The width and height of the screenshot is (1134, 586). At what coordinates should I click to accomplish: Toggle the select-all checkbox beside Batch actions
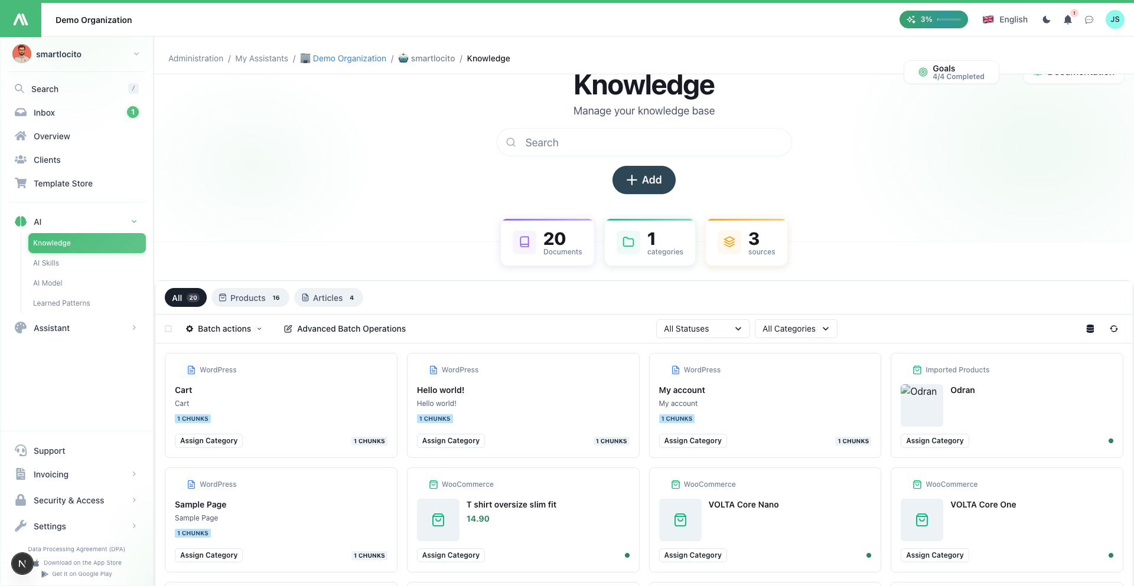click(x=168, y=329)
